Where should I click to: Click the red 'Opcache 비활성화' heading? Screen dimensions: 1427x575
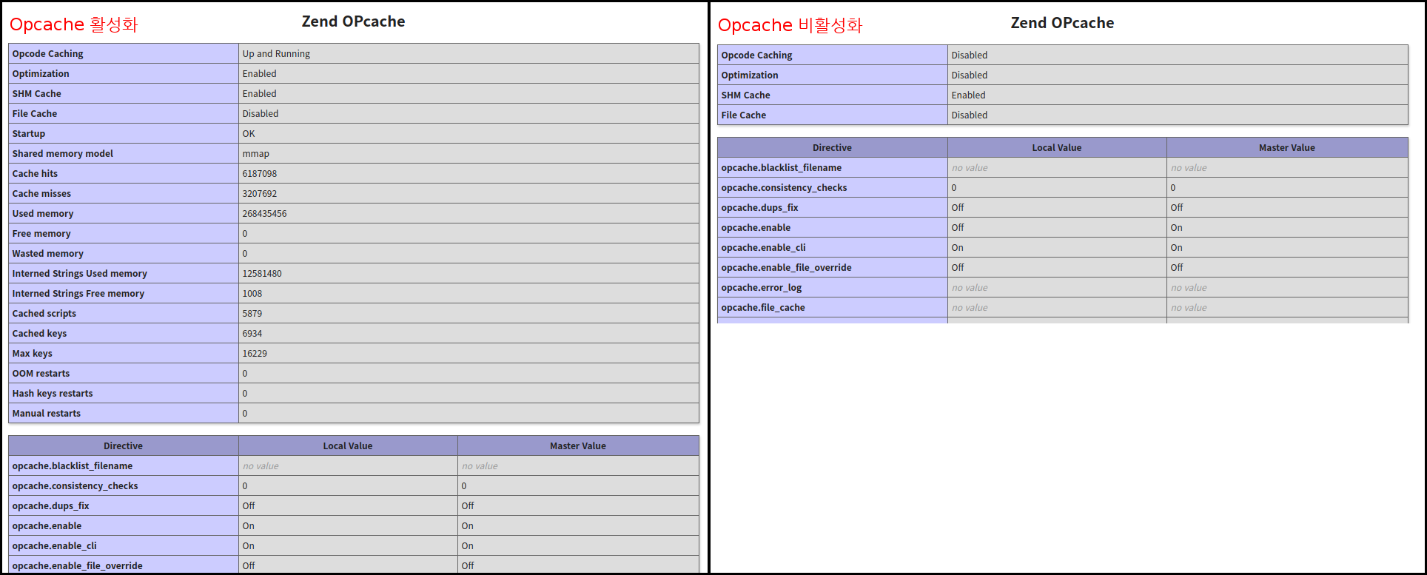pos(790,25)
